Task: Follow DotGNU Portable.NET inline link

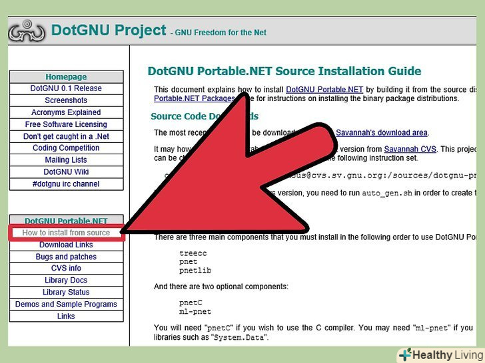Action: tap(324, 90)
